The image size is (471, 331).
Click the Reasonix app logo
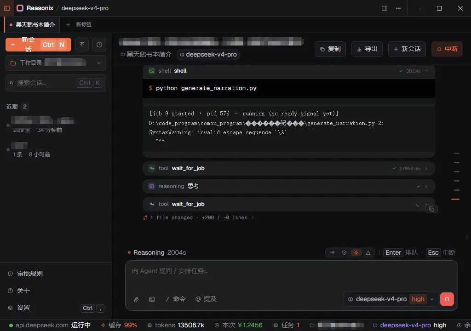(20, 8)
